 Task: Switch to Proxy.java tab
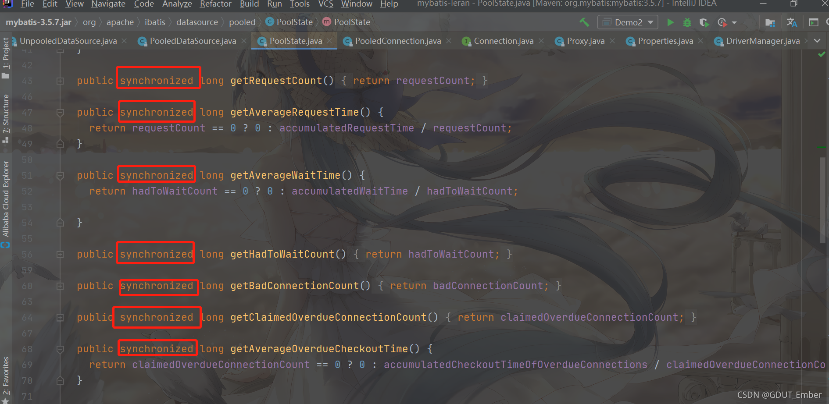[x=585, y=41]
